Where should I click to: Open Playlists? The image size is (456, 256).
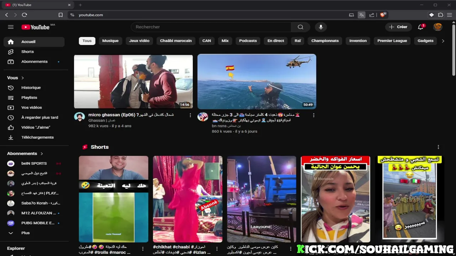[x=34, y=97]
